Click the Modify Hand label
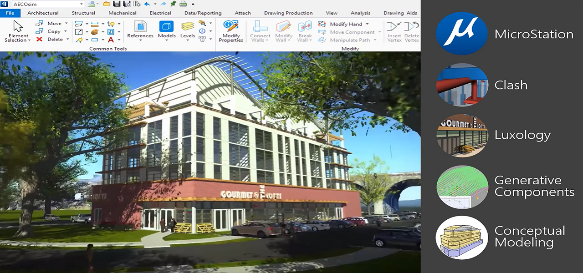Screen dimensions: 583x273 coord(346,24)
